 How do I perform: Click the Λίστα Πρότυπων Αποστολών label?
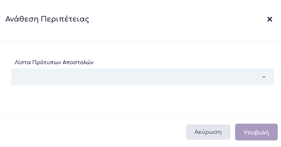coord(54,62)
